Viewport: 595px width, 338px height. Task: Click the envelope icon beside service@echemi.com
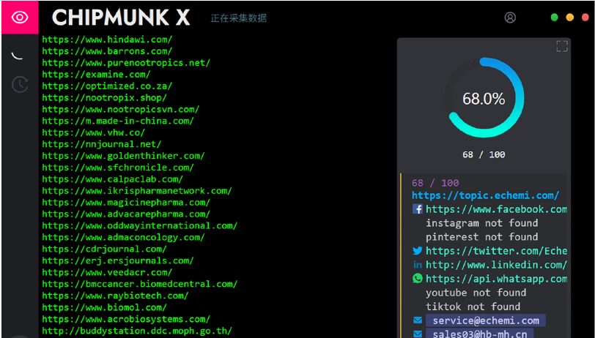(x=418, y=320)
